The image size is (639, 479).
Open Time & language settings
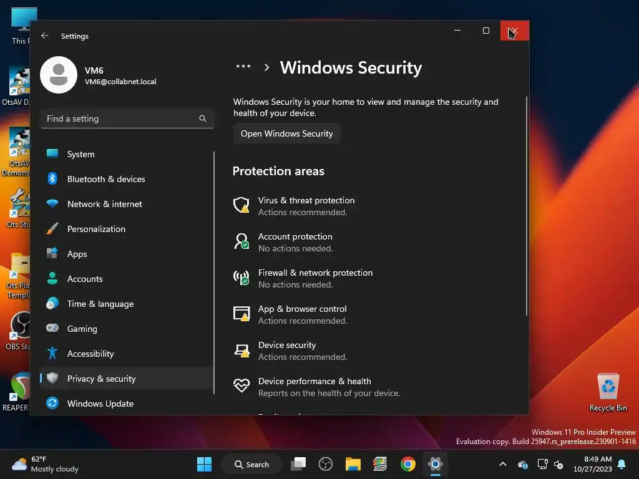click(126, 304)
